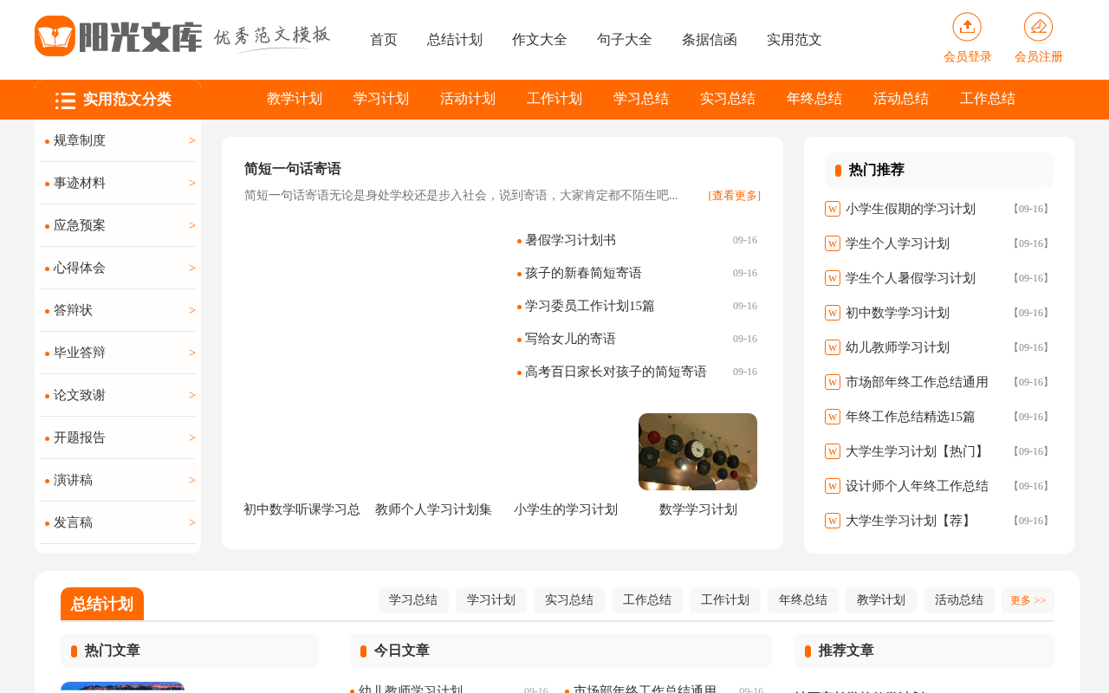
Task: Switch to the 实习总结 tab in 总结计划
Action: pos(569,600)
